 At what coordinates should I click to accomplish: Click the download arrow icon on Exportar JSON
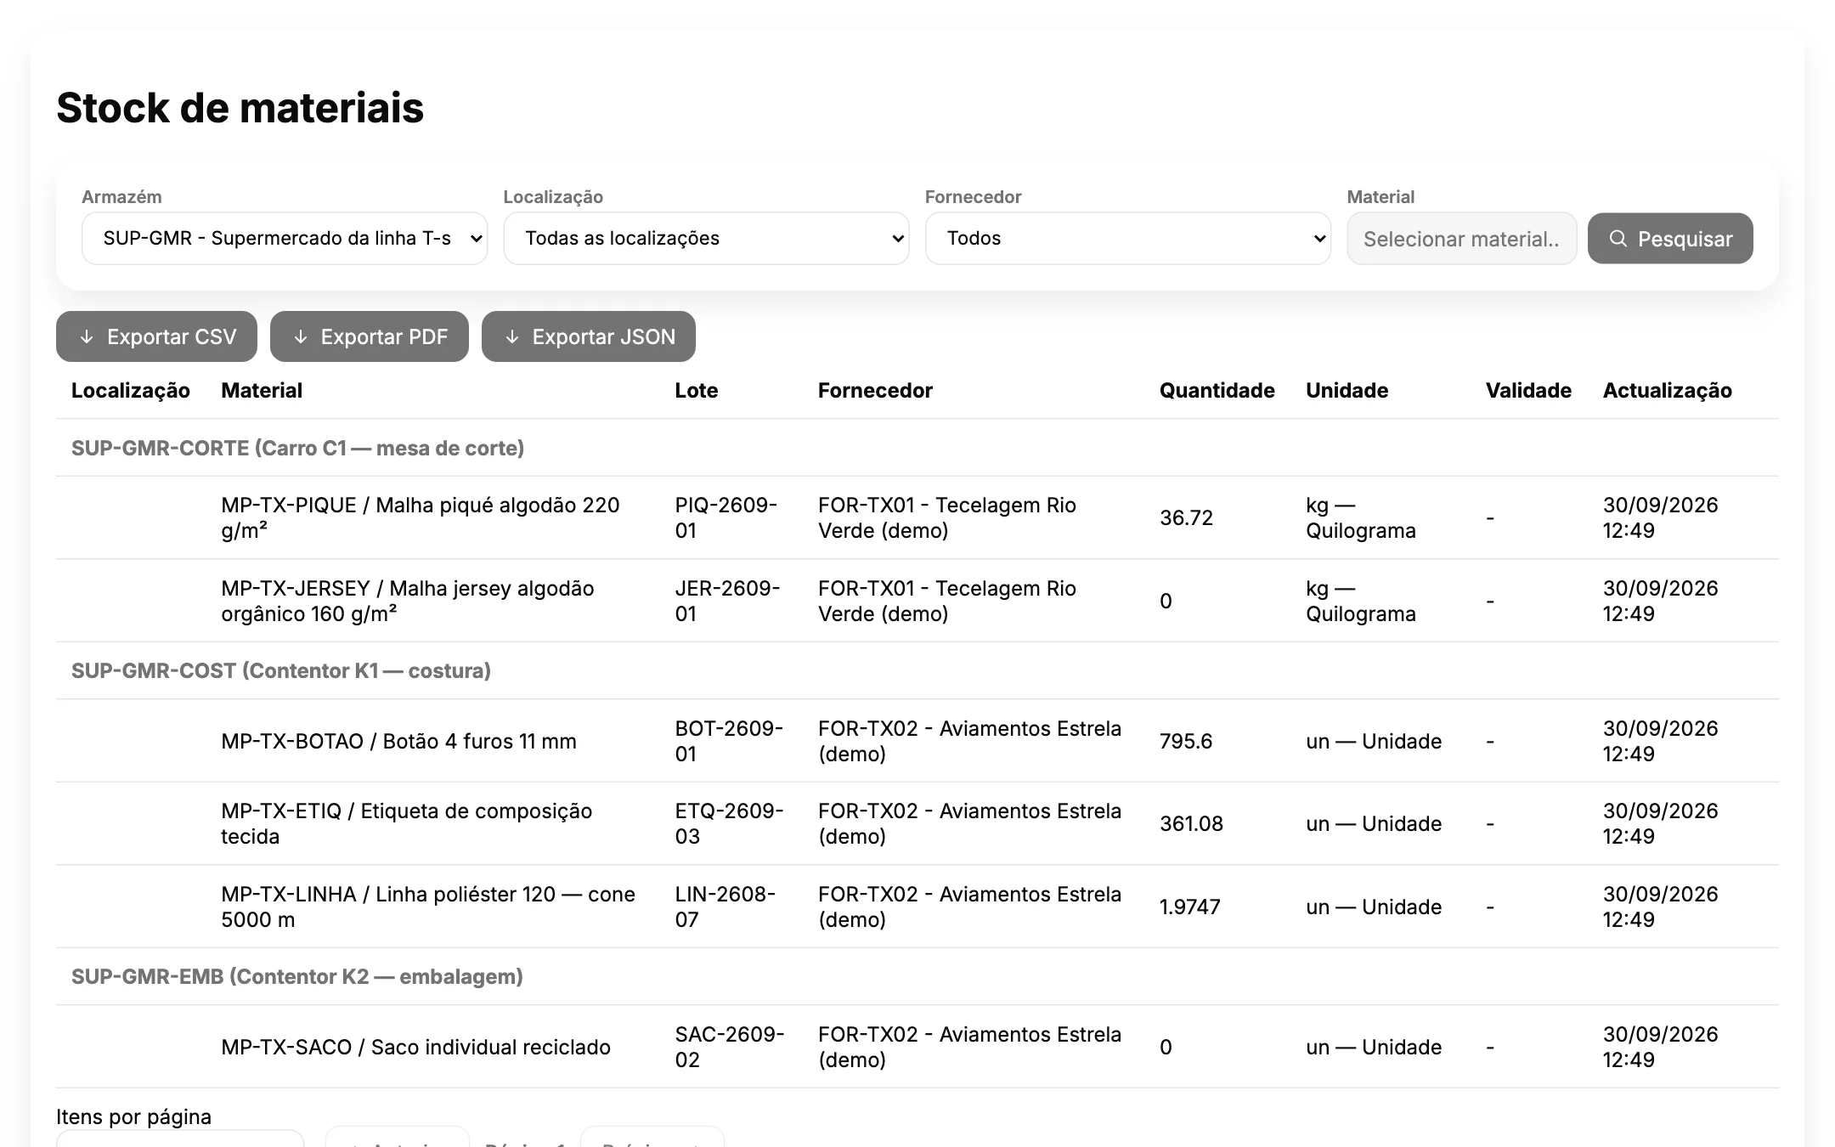[x=512, y=337]
